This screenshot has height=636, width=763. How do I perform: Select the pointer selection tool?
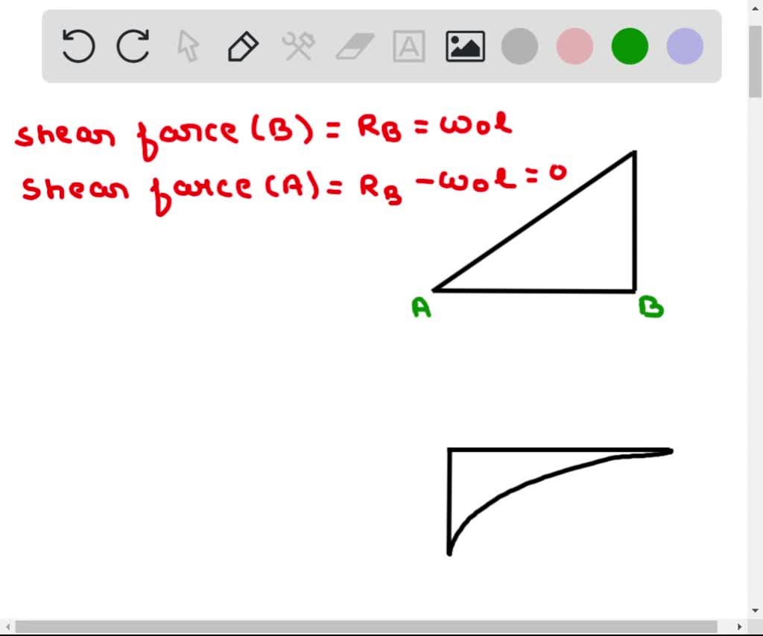click(187, 45)
